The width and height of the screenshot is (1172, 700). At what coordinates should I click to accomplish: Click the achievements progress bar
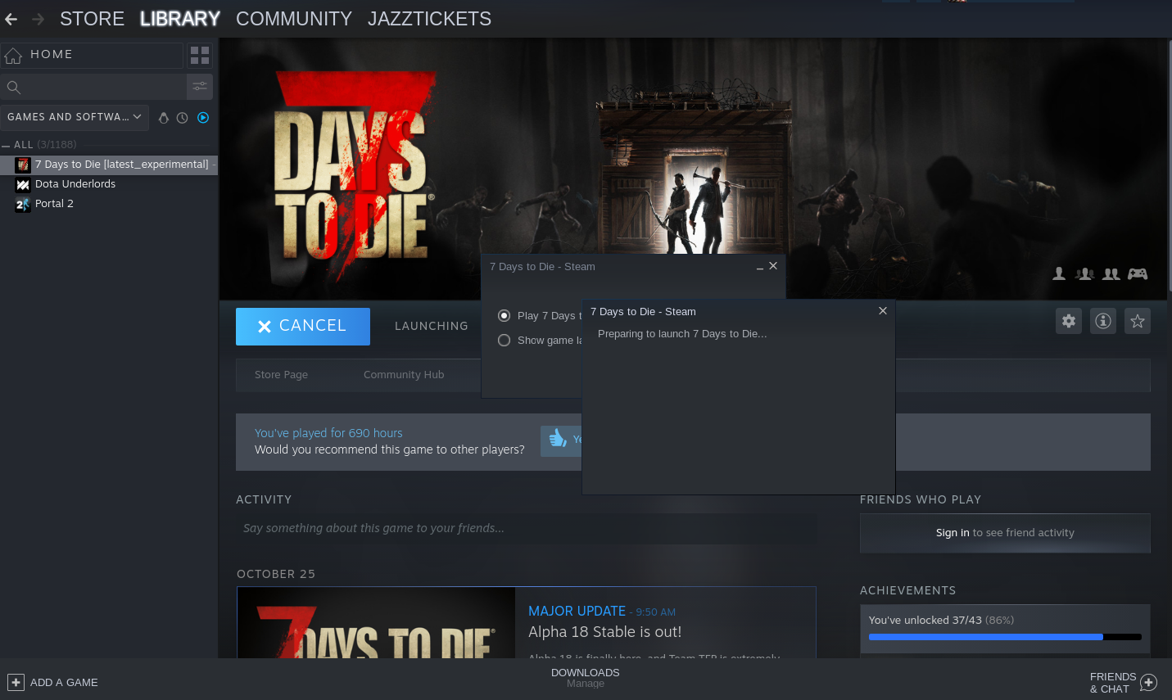[x=1005, y=637]
